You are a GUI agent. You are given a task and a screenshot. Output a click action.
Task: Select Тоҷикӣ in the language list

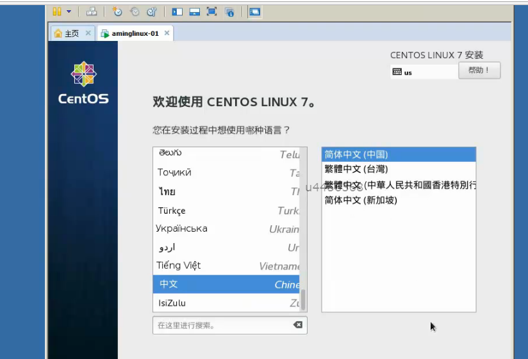pyautogui.click(x=226, y=172)
